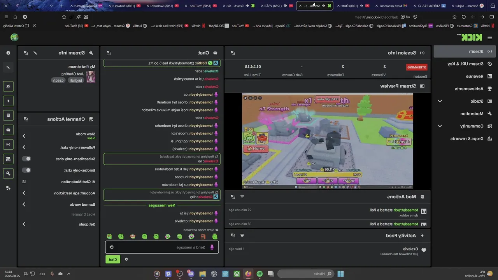Open chat settings gear icon
The width and height of the screenshot is (498, 280).
pyautogui.click(x=126, y=259)
